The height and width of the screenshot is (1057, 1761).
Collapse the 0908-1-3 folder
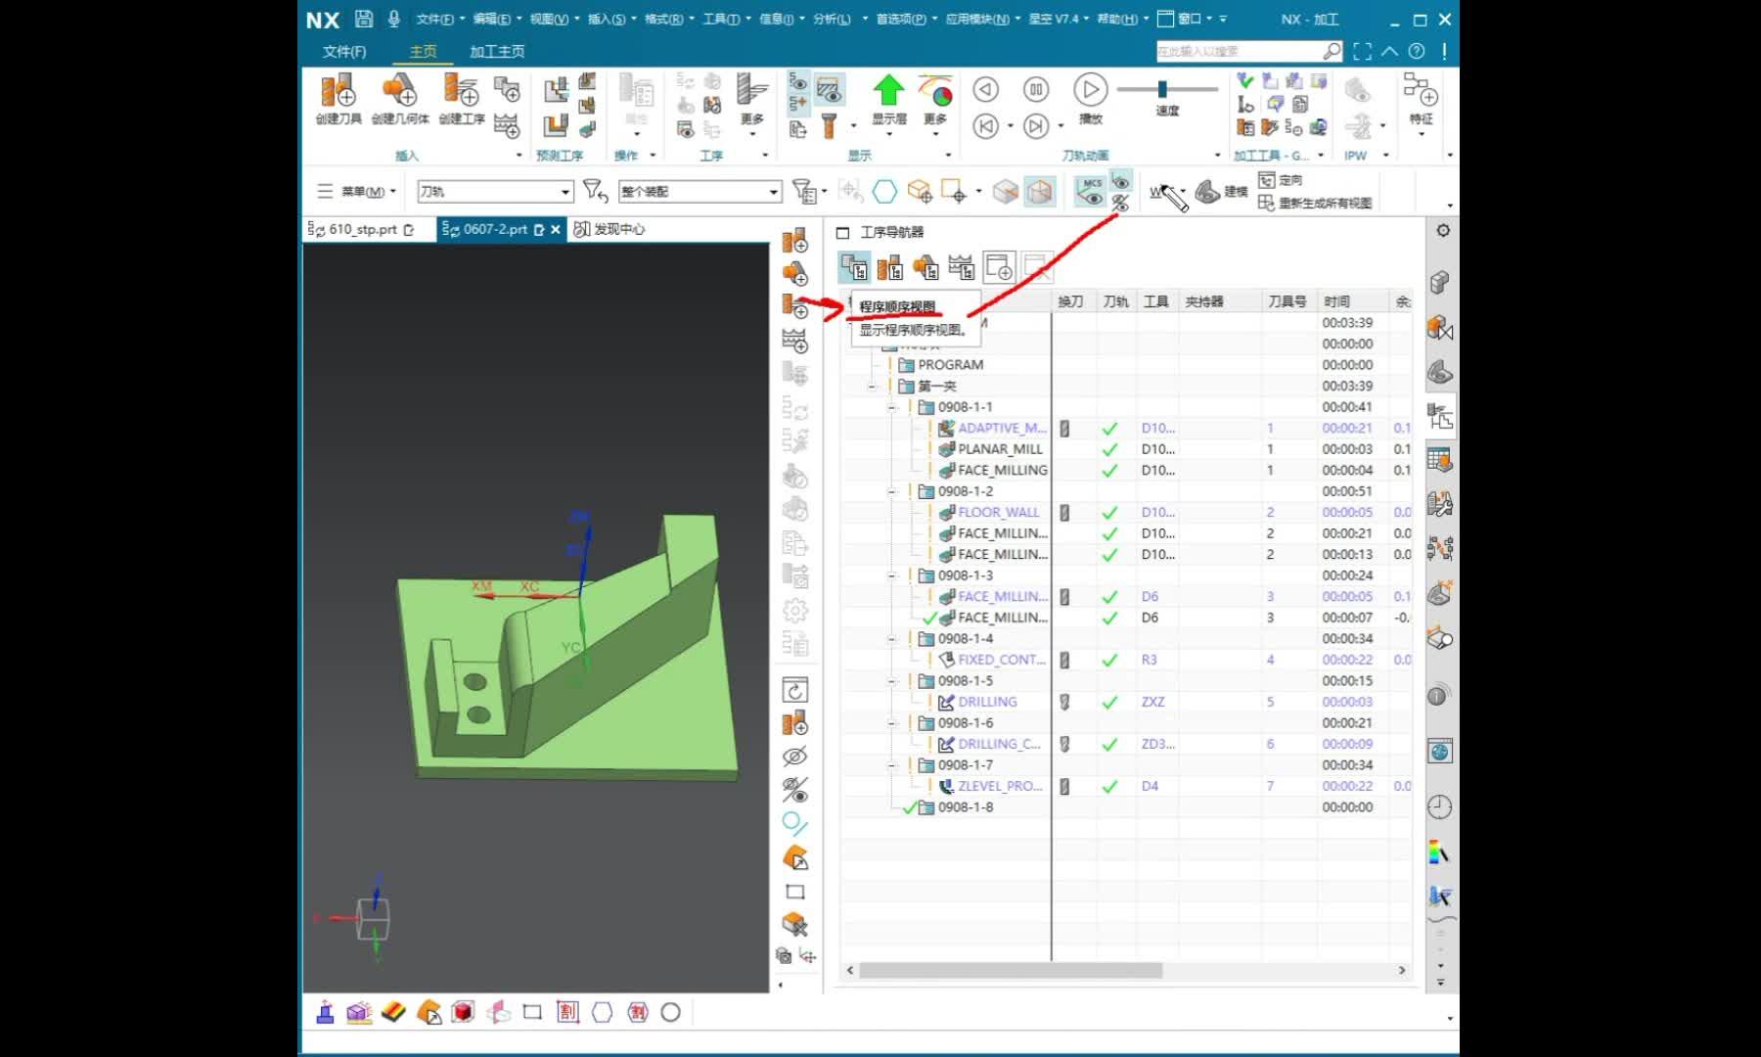[x=891, y=575]
